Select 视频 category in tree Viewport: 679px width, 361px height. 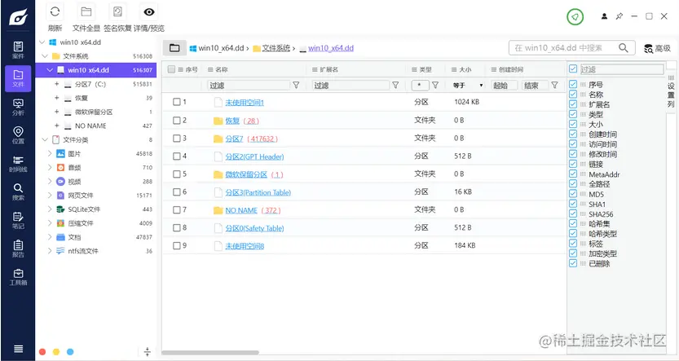(74, 182)
